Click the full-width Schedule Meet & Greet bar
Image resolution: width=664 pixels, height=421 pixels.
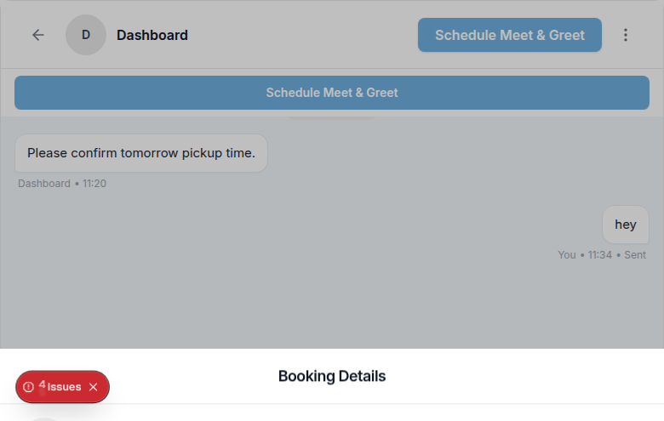pos(332,93)
